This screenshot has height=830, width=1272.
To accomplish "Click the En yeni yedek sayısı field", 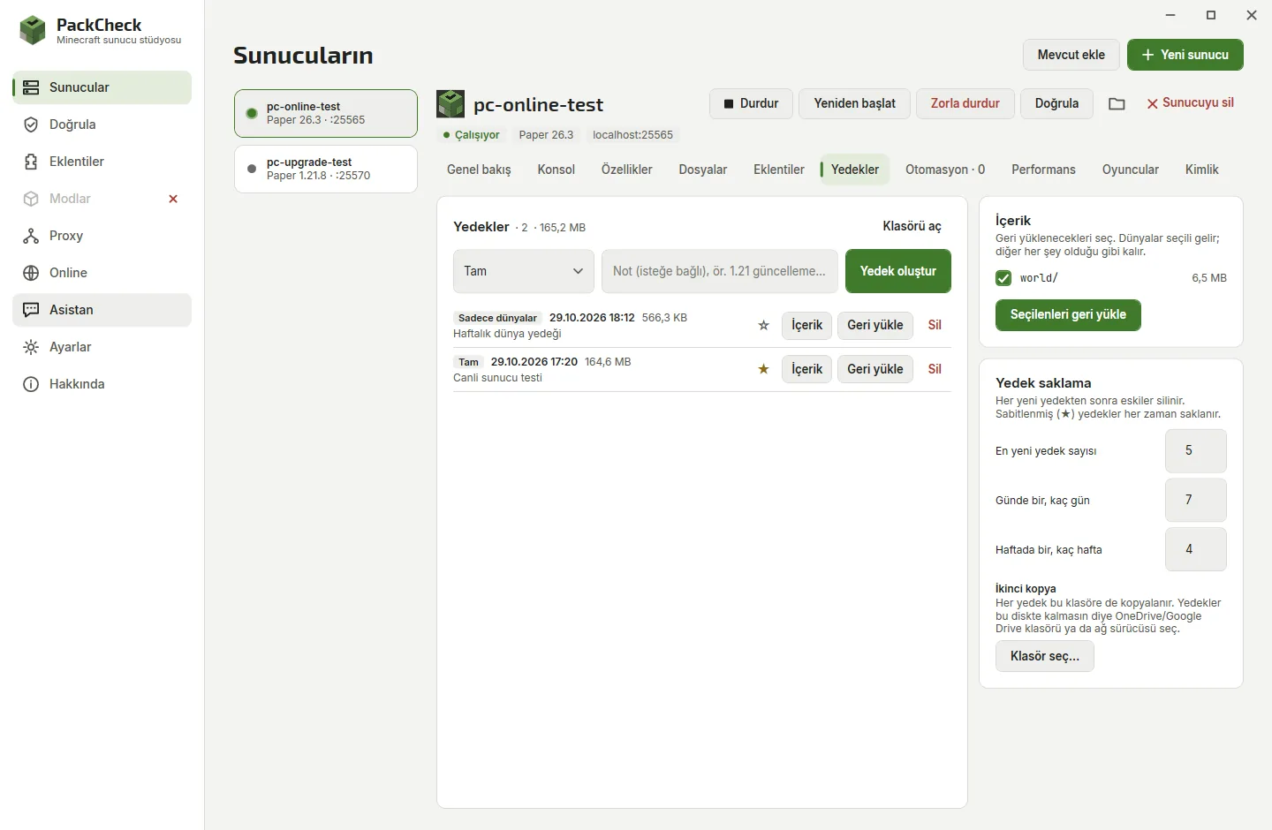I will tap(1196, 451).
